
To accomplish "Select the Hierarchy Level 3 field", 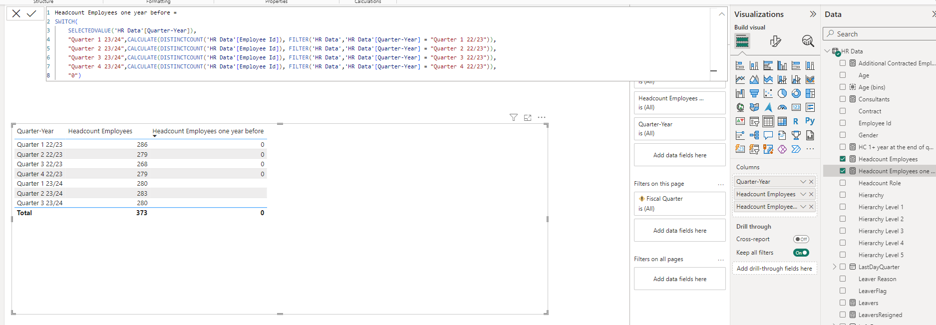I will point(881,231).
